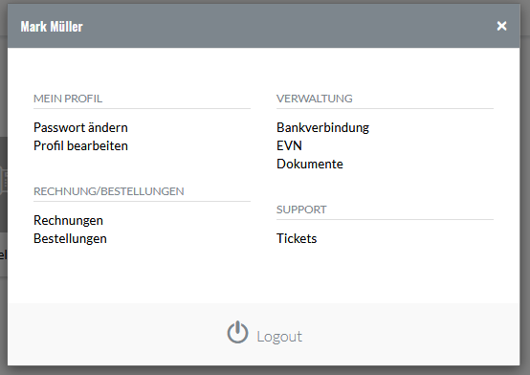Image resolution: width=530 pixels, height=375 pixels.
Task: Click the Logout power icon
Action: tap(237, 332)
